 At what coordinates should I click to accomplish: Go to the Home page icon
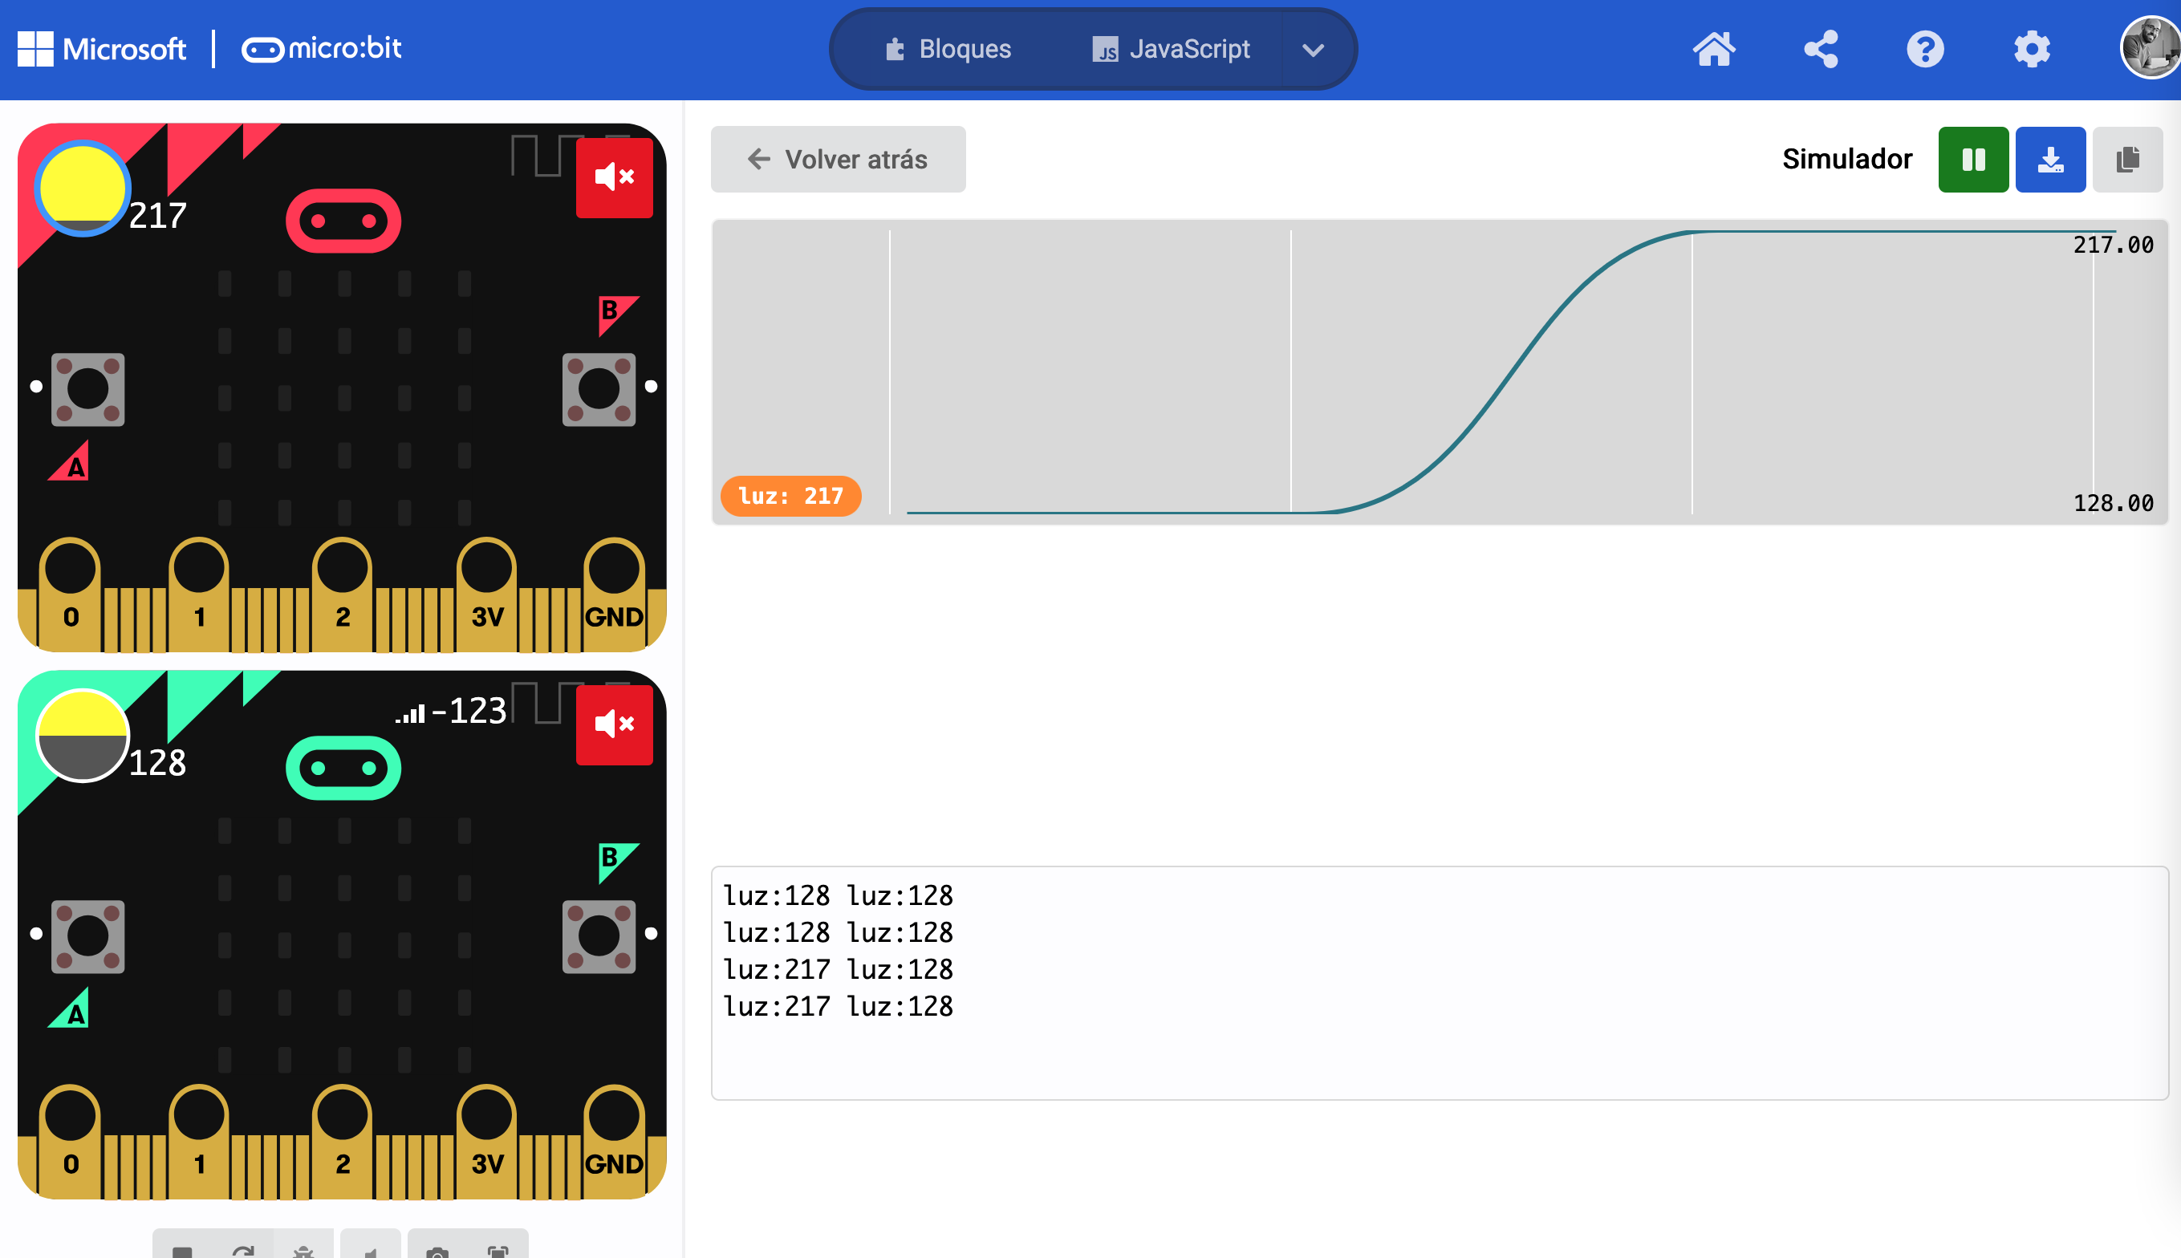tap(1713, 49)
